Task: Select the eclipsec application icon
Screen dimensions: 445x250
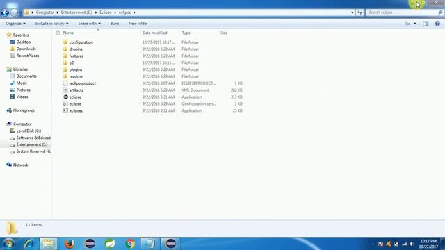Action: pos(65,110)
